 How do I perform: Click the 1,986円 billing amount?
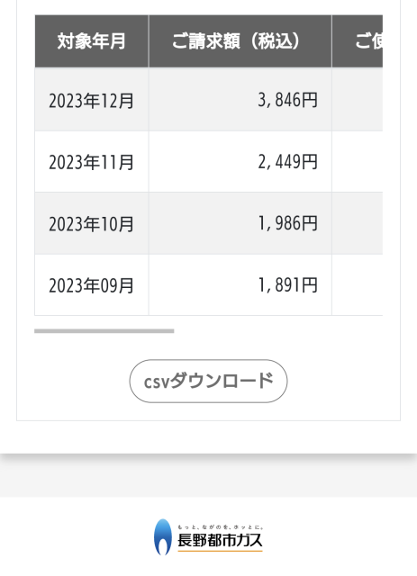(x=287, y=223)
